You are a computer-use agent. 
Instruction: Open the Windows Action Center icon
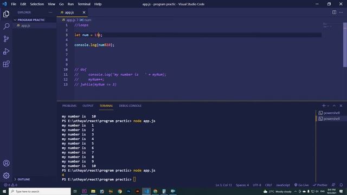click(x=341, y=191)
